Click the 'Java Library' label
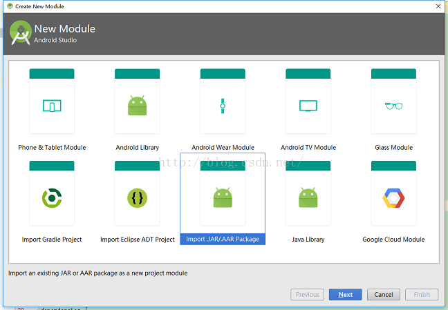The height and width of the screenshot is (310, 448). point(308,239)
